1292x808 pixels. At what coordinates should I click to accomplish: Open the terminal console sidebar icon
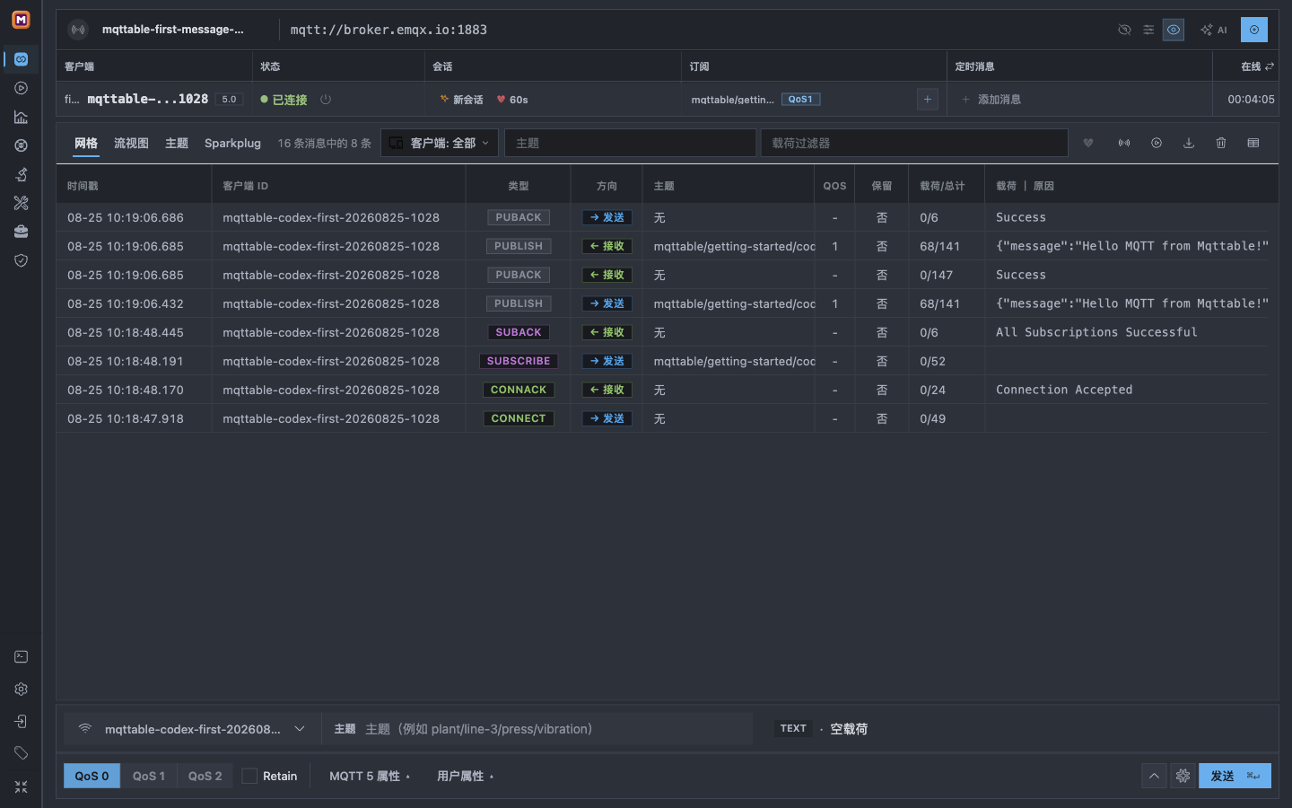point(21,657)
